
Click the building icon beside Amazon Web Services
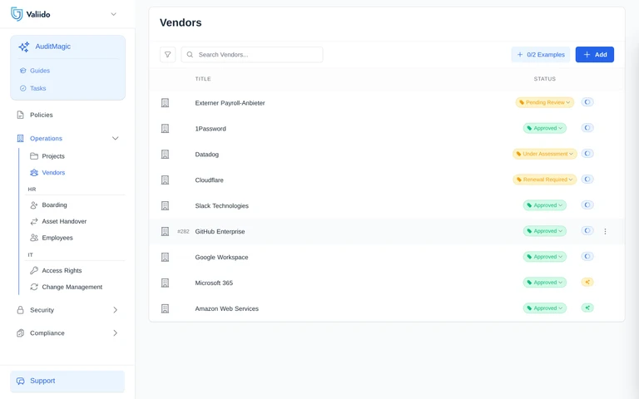[165, 308]
